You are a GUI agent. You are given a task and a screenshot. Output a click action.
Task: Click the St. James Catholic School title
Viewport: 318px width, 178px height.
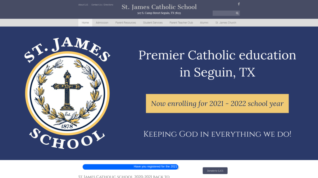[159, 7]
